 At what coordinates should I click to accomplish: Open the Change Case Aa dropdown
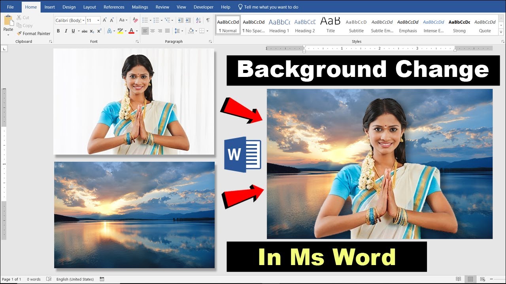(123, 20)
